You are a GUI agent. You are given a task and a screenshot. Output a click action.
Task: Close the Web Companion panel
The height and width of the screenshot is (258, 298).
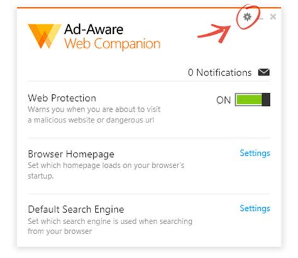coord(273,16)
